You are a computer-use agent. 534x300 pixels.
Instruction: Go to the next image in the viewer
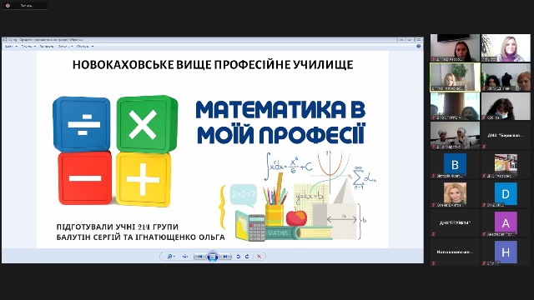[x=225, y=257]
